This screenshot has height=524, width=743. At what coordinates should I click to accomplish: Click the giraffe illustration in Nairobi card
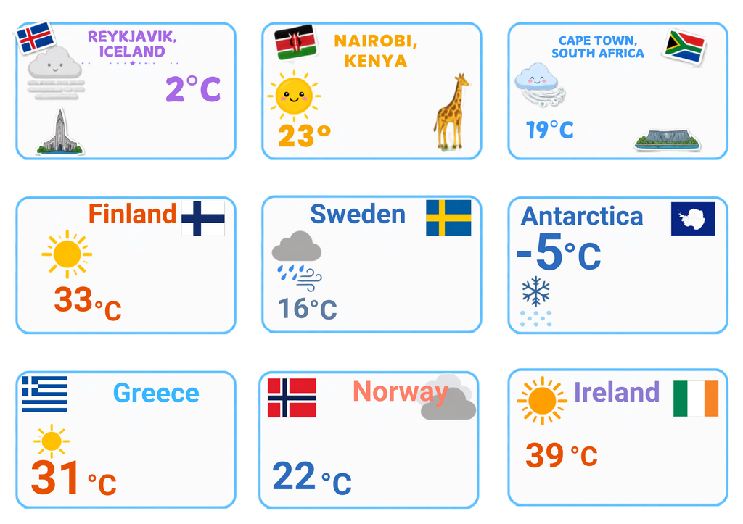[451, 112]
